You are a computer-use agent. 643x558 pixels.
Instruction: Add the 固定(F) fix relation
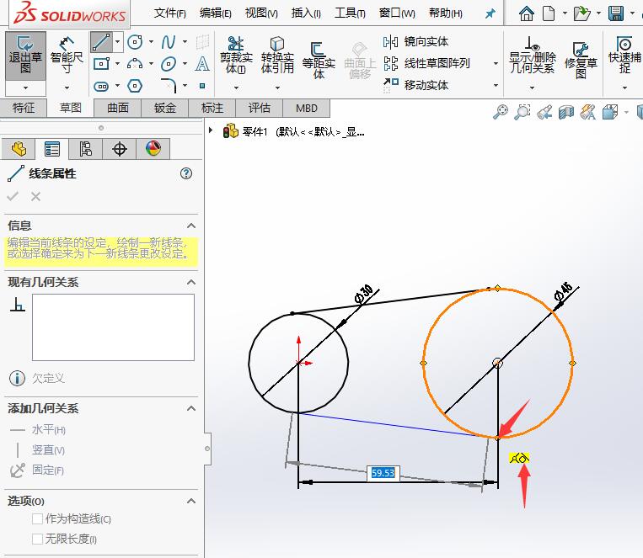pos(37,470)
